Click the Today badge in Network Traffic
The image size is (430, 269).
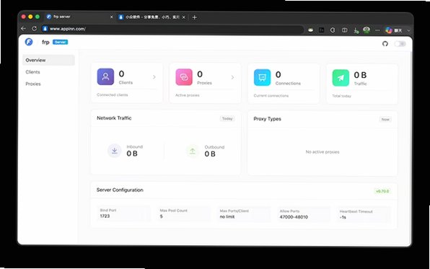227,119
